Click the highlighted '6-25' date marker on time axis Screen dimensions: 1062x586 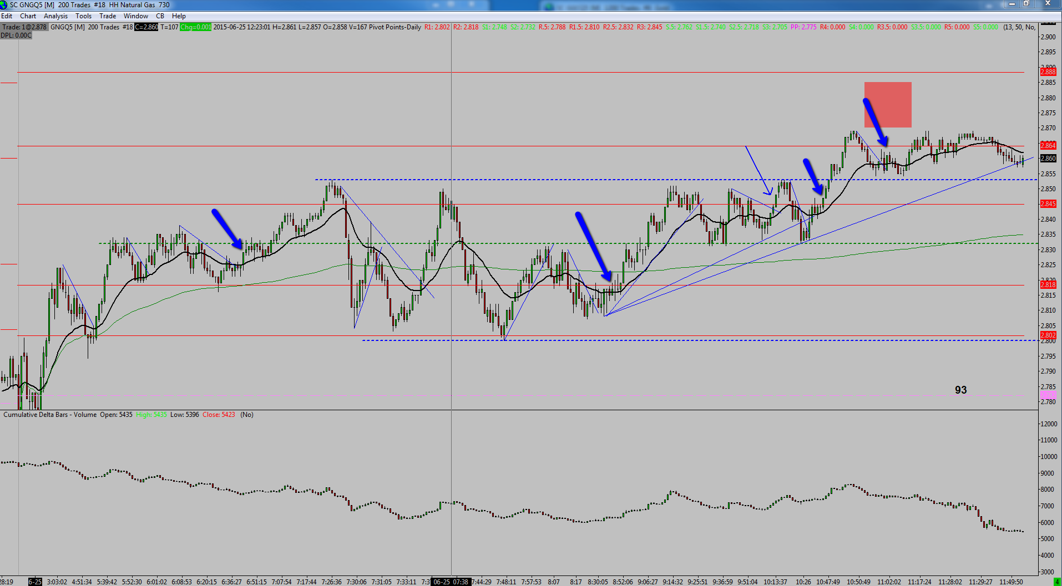35,582
